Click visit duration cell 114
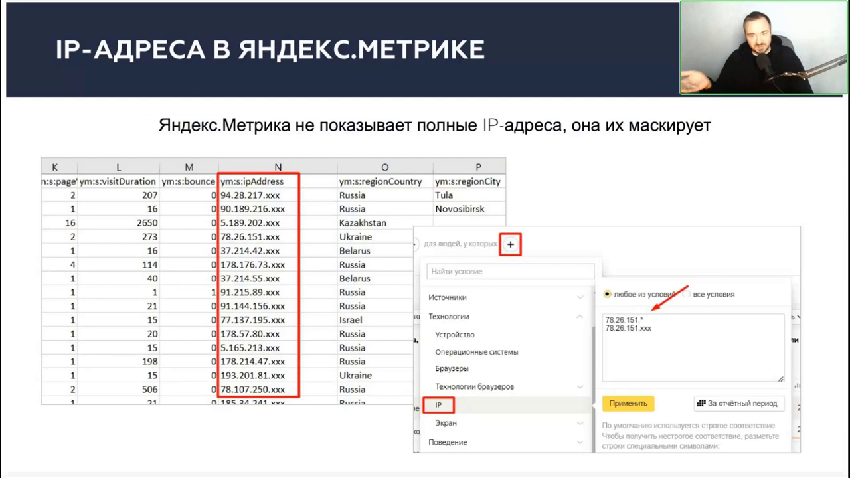Viewport: 850px width, 478px height. coord(118,265)
